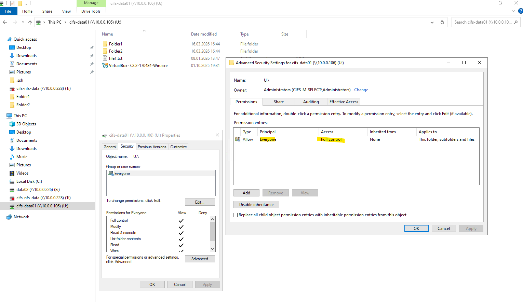Click the Network icon in navigation pane

pyautogui.click(x=9, y=217)
